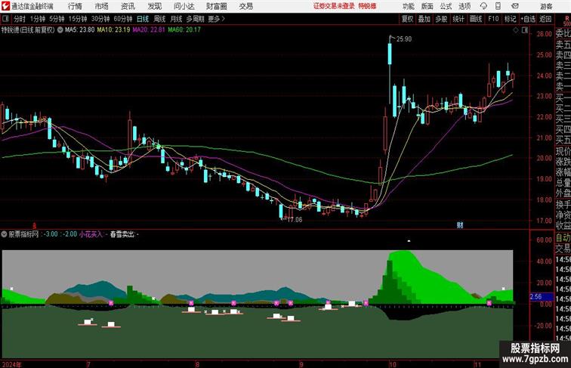The image size is (571, 368).
Task: Switch to the 30分钟 period tab
Action: 100,19
